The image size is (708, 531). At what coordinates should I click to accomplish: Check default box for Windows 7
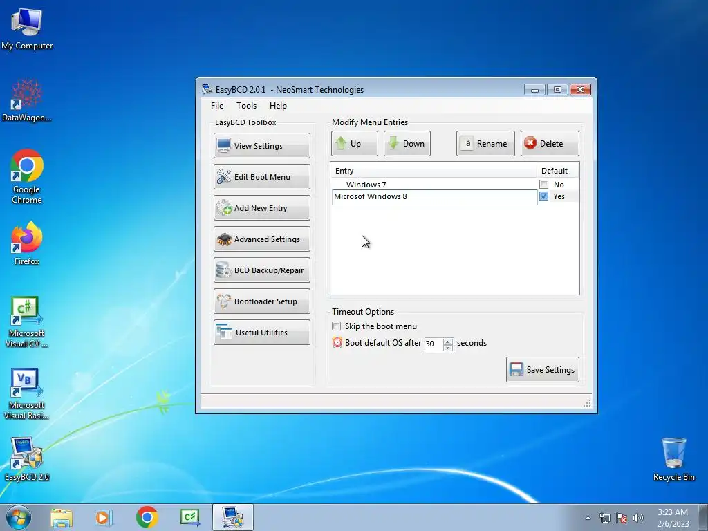point(543,184)
